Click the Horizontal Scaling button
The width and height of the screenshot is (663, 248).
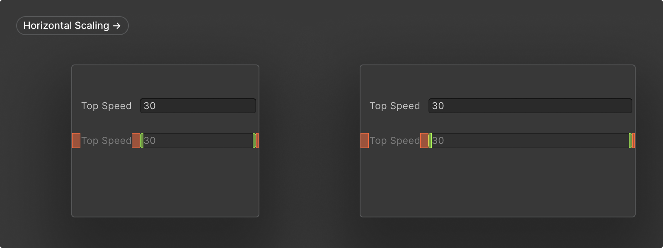click(72, 25)
